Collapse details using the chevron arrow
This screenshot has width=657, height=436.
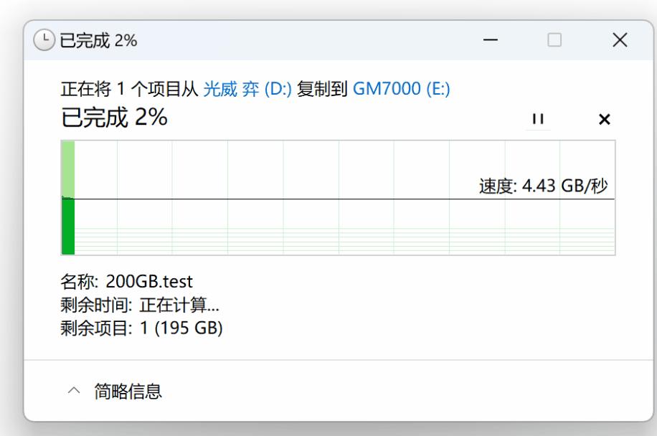pyautogui.click(x=73, y=391)
